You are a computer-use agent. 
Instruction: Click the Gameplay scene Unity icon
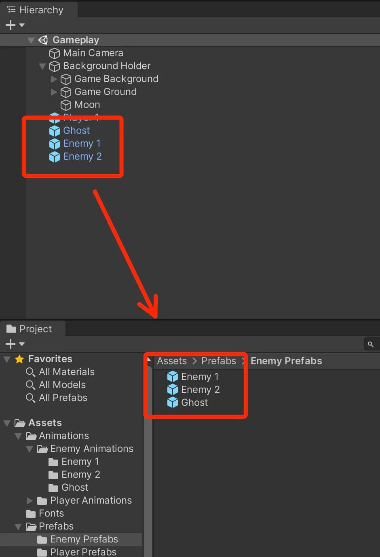coord(43,40)
